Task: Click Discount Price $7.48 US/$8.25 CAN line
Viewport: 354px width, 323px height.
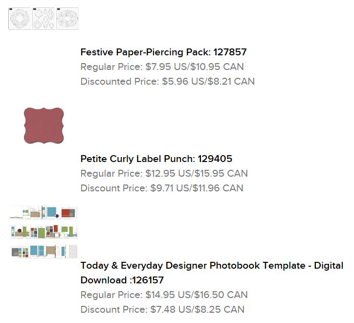Action: [162, 309]
